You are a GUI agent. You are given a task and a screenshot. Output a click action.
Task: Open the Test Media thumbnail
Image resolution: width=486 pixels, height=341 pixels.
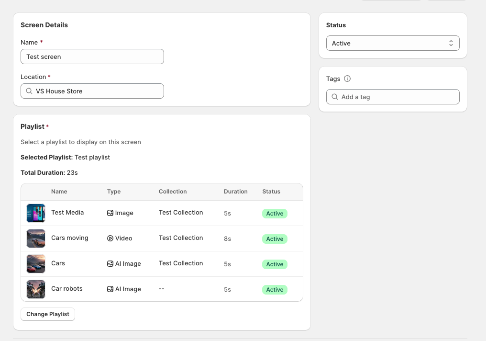pyautogui.click(x=36, y=213)
